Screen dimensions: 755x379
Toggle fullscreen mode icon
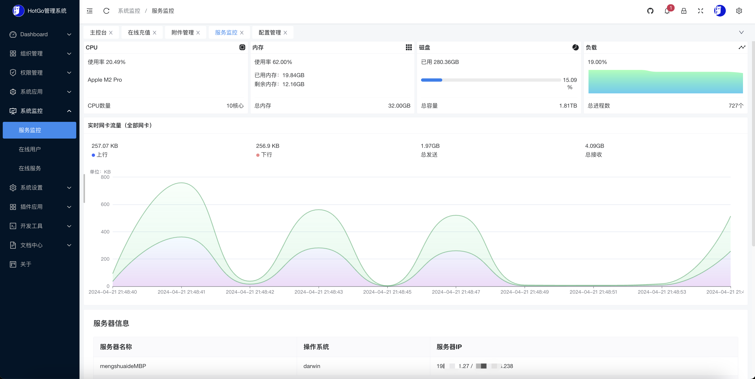click(700, 11)
